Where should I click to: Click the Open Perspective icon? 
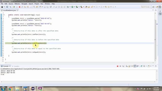(x=153, y=7)
